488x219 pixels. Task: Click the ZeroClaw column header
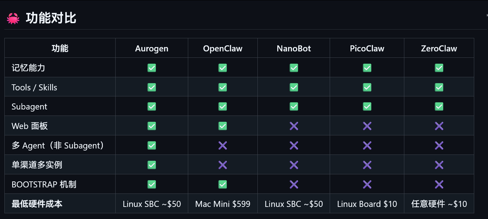[439, 48]
